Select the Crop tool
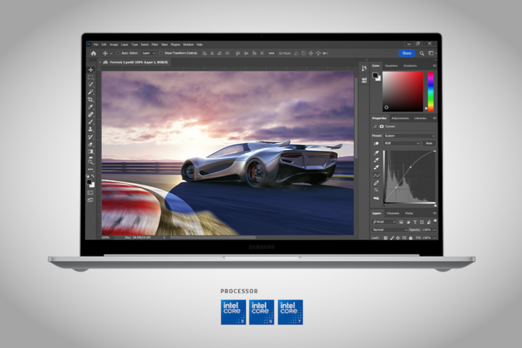 tap(90, 99)
